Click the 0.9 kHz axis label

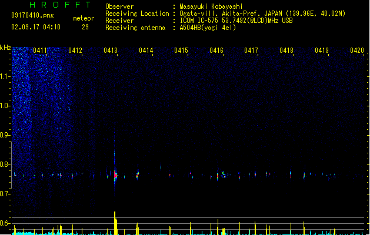pos(5,135)
